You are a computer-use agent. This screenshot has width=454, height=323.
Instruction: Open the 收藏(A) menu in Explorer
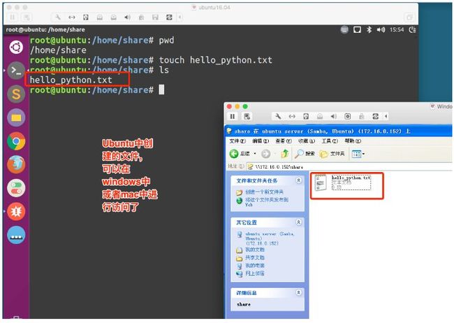pos(307,141)
